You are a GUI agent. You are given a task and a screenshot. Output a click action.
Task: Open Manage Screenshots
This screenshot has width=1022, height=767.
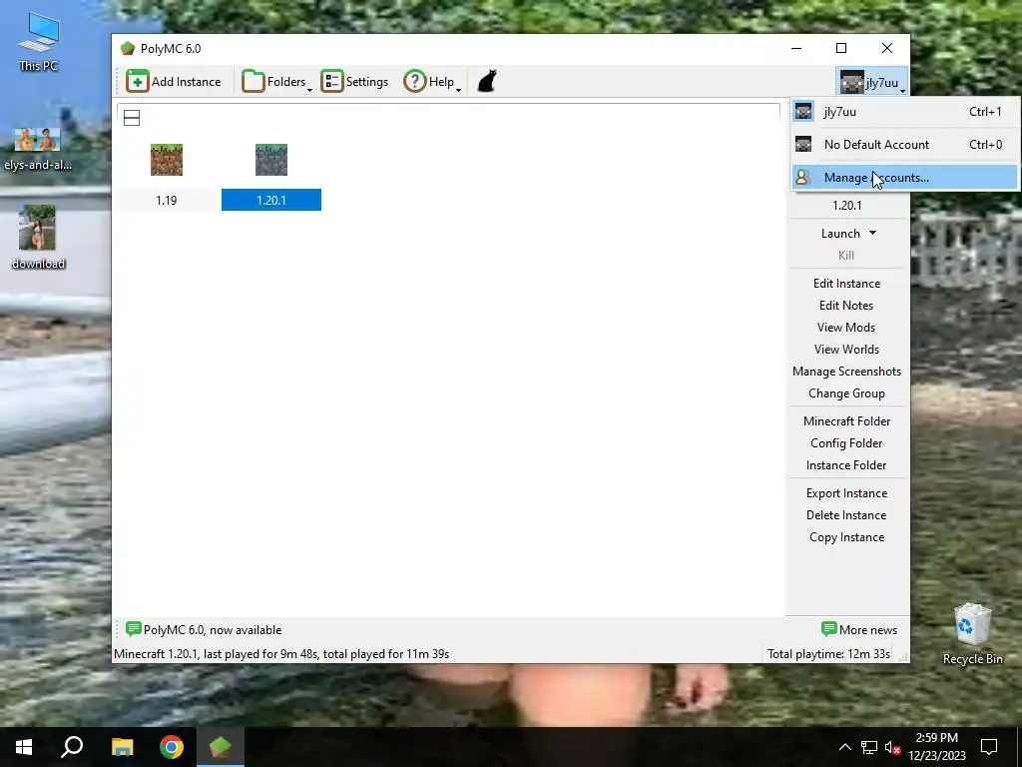click(x=846, y=372)
